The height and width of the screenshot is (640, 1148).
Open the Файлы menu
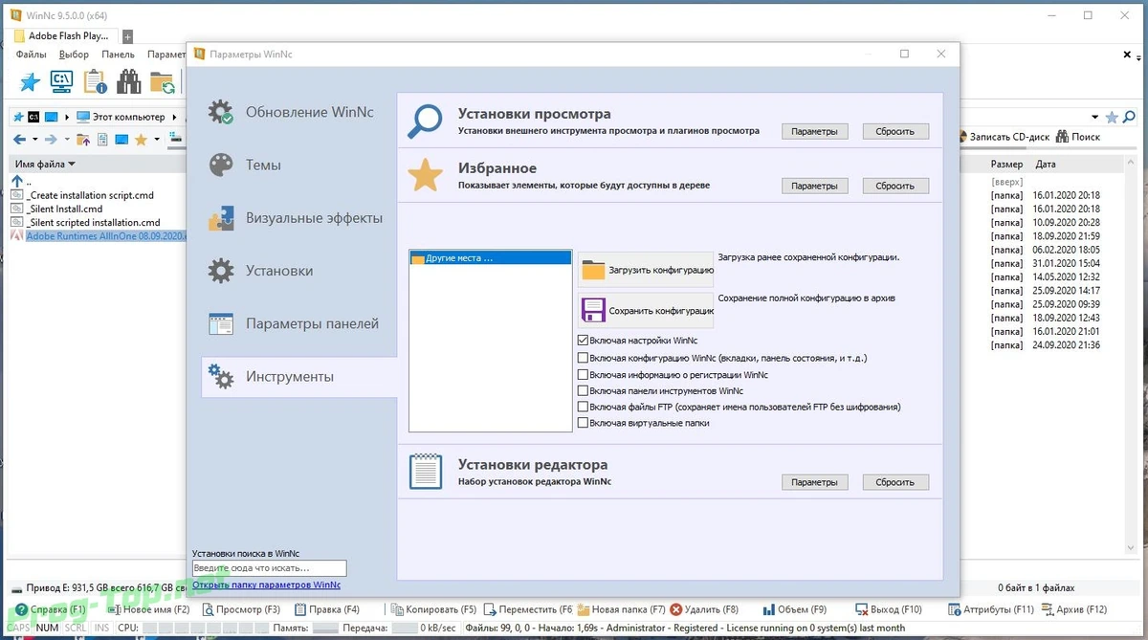32,55
